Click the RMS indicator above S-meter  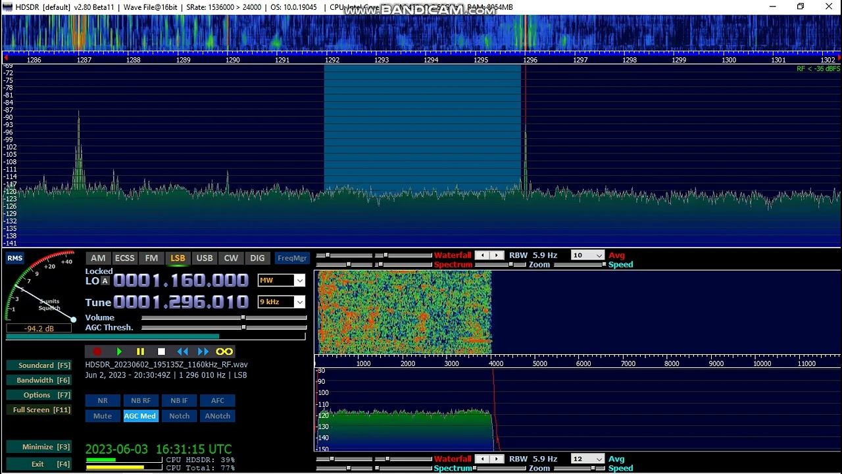pos(14,258)
